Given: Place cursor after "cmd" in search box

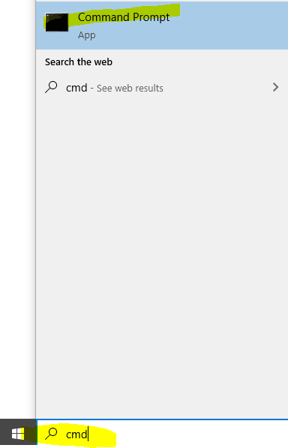Looking at the screenshot, I should (88, 434).
